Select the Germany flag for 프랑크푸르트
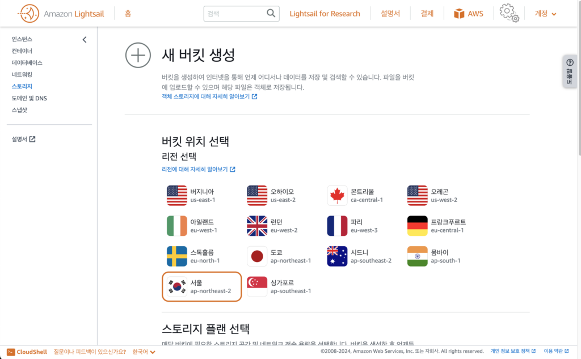581x359 pixels. click(417, 226)
